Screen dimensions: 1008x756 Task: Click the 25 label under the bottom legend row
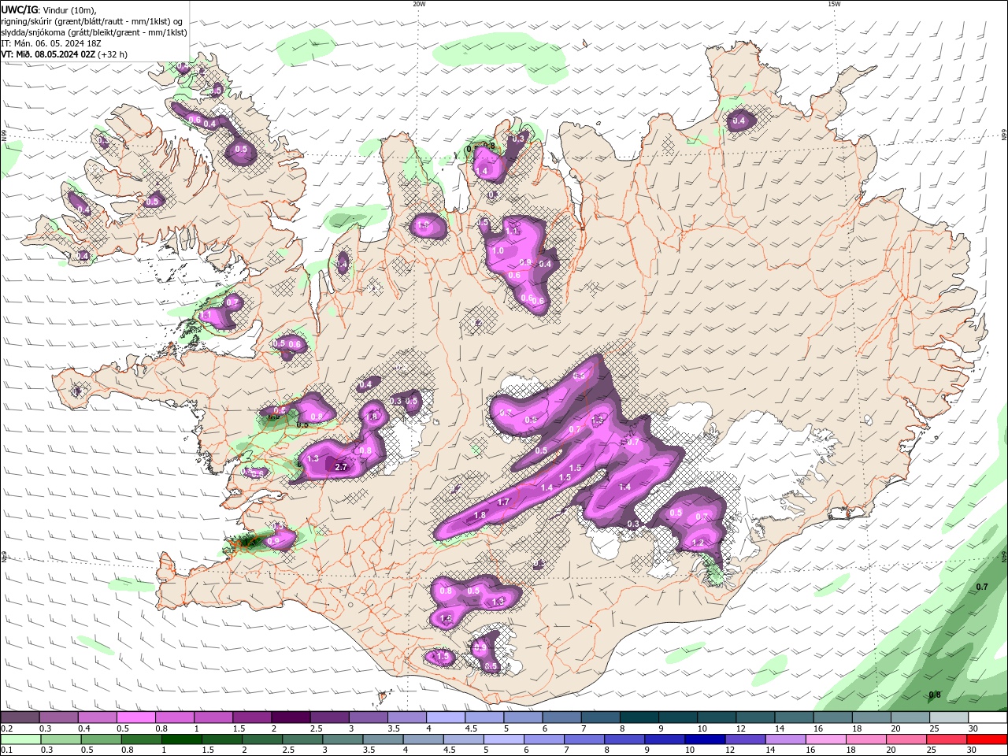coord(931,750)
